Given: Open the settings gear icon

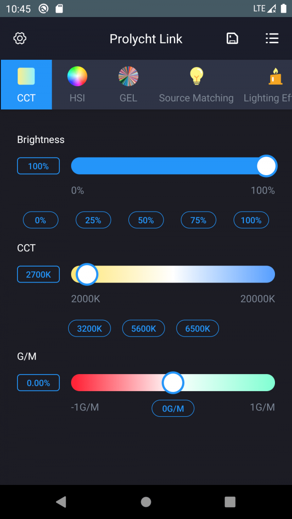Looking at the screenshot, I should tap(20, 39).
